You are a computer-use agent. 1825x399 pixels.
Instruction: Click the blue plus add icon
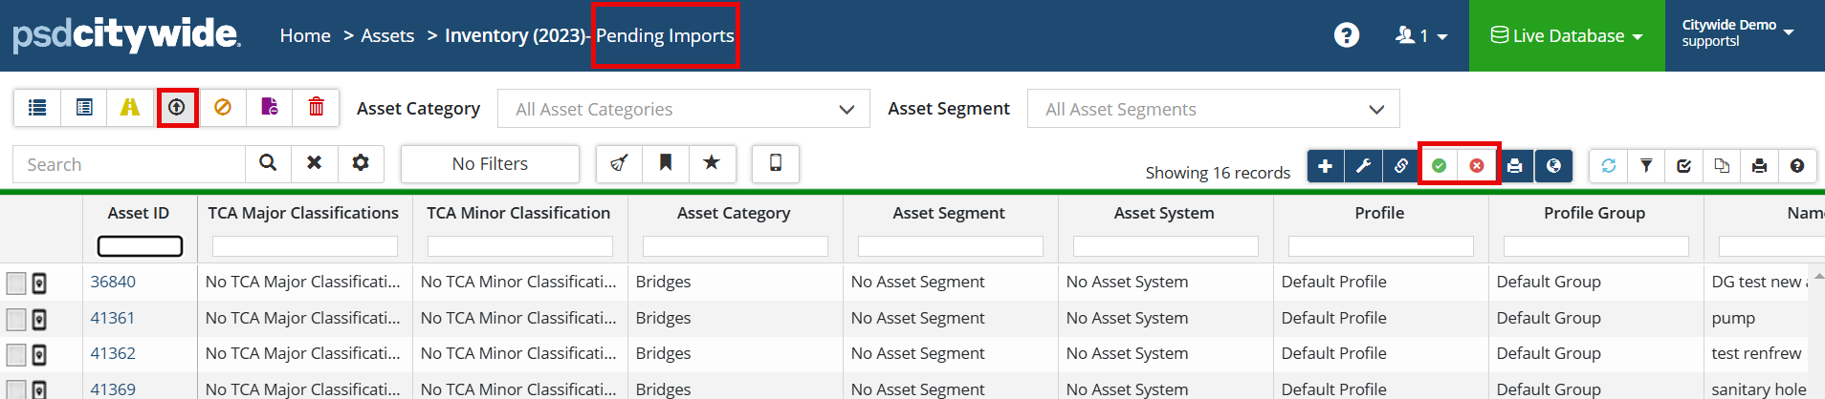point(1325,166)
